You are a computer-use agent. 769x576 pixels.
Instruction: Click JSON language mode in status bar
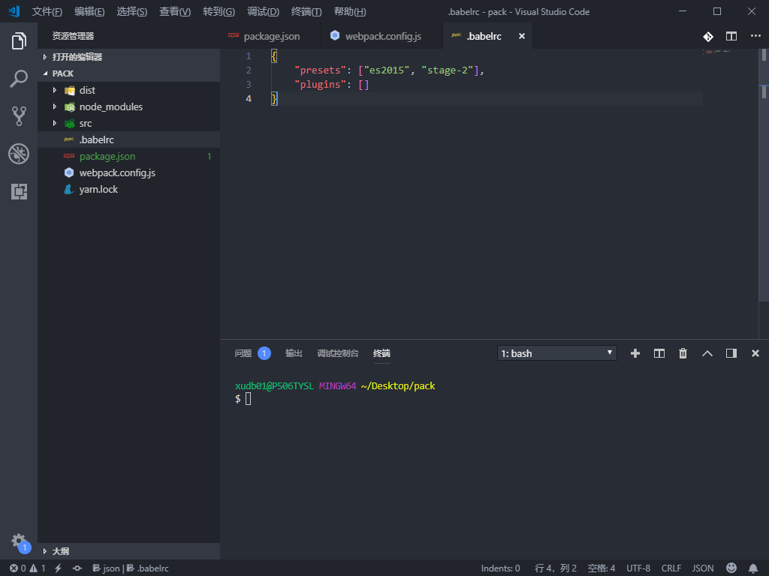pos(702,568)
